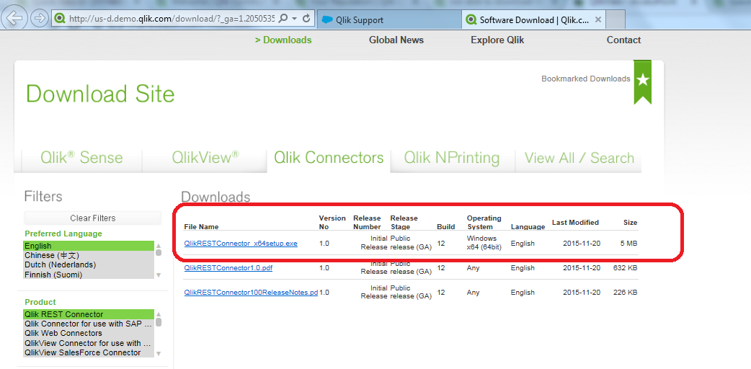Open QlikRESTConnector1.0.pdf link
Image resolution: width=751 pixels, height=369 pixels.
(228, 268)
